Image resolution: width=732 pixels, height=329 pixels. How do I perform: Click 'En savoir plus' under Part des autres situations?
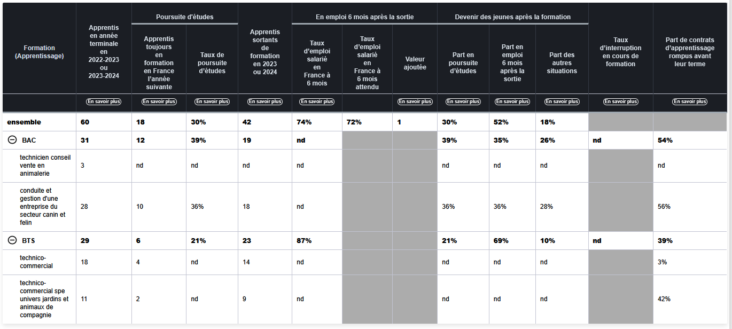pos(562,101)
